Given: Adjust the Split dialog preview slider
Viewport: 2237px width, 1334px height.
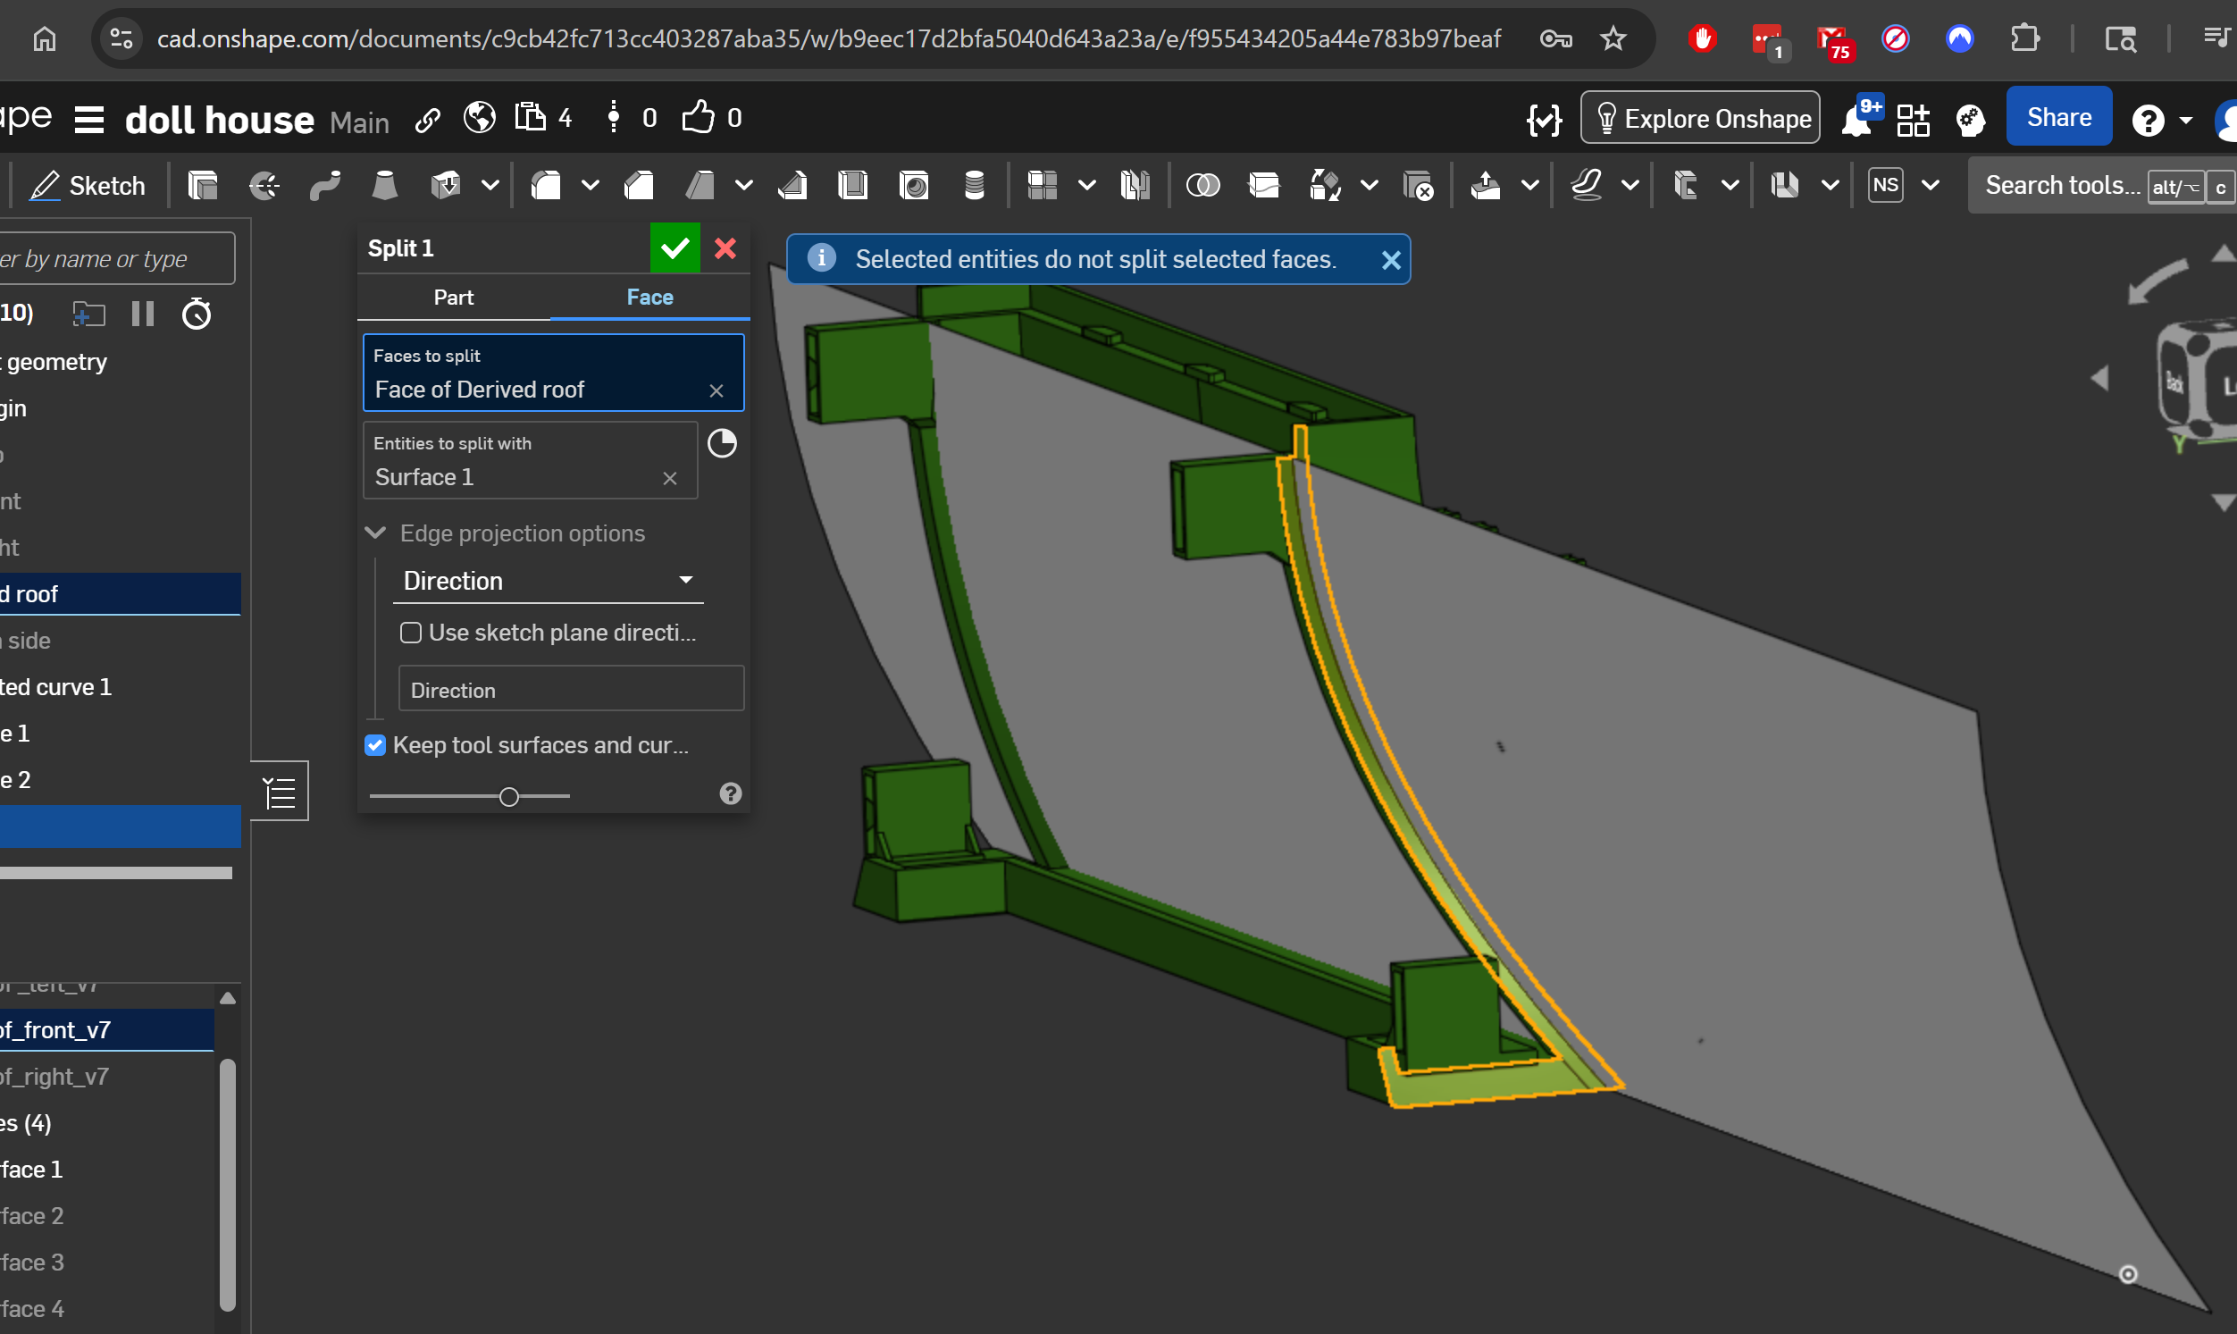Looking at the screenshot, I should click(x=508, y=796).
